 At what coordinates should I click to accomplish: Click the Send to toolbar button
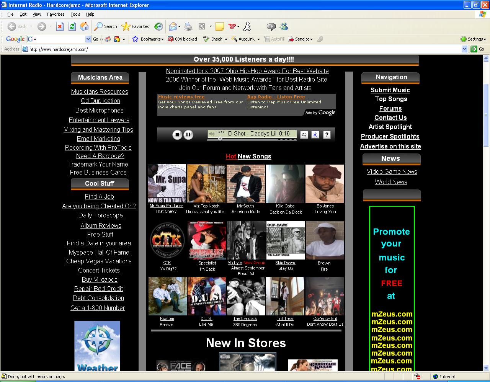tap(300, 39)
